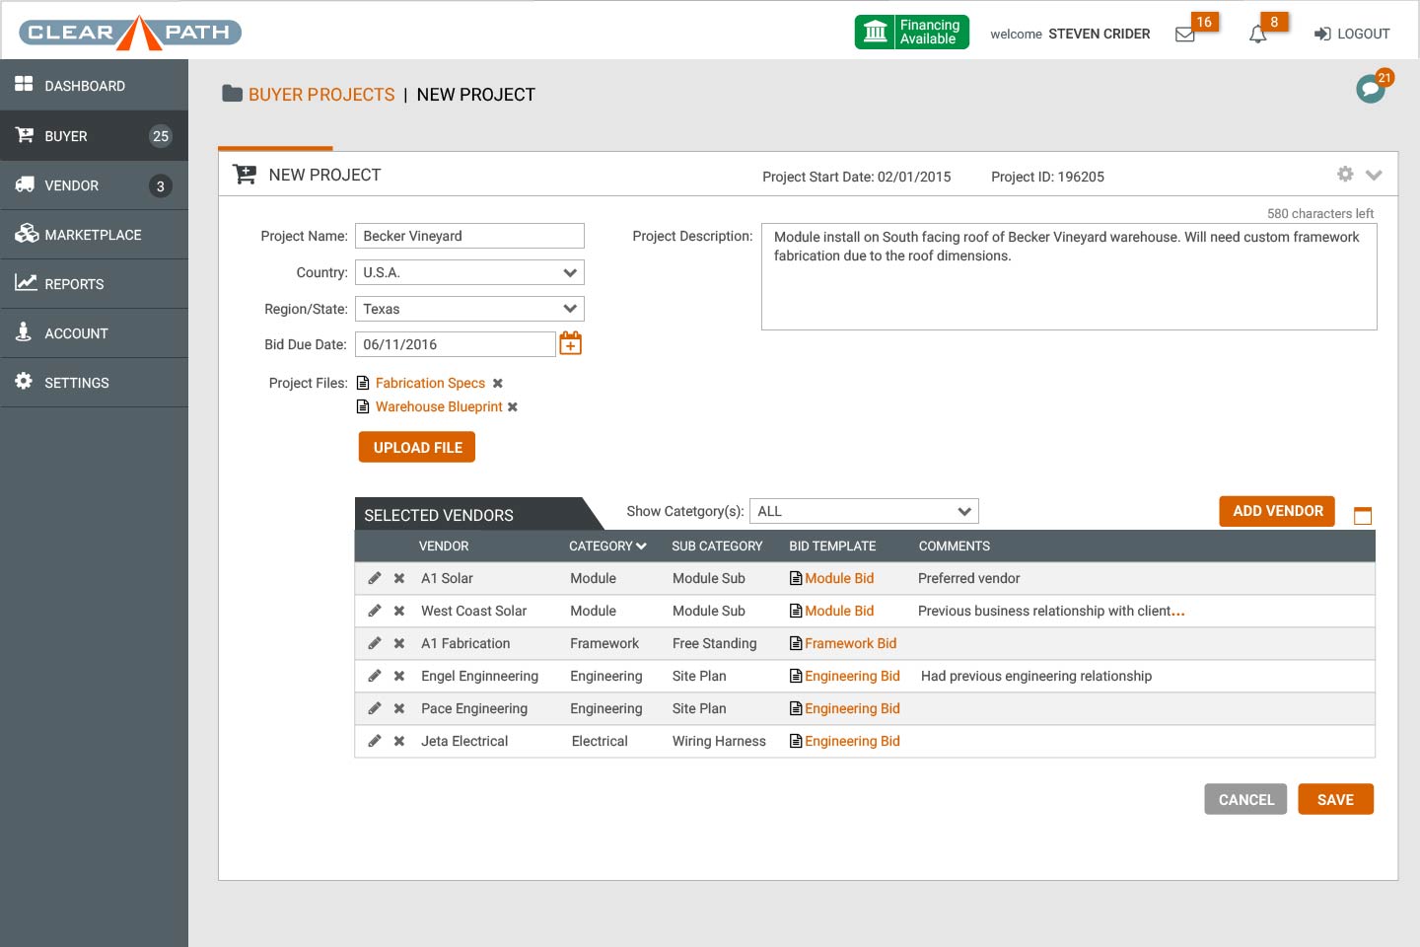The height and width of the screenshot is (947, 1420).
Task: Cancel the new project
Action: pos(1246,799)
